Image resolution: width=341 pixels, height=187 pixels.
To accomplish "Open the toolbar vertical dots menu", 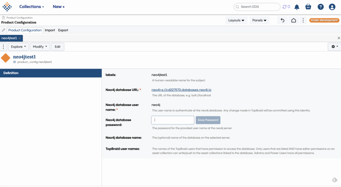I will pyautogui.click(x=3, y=47).
